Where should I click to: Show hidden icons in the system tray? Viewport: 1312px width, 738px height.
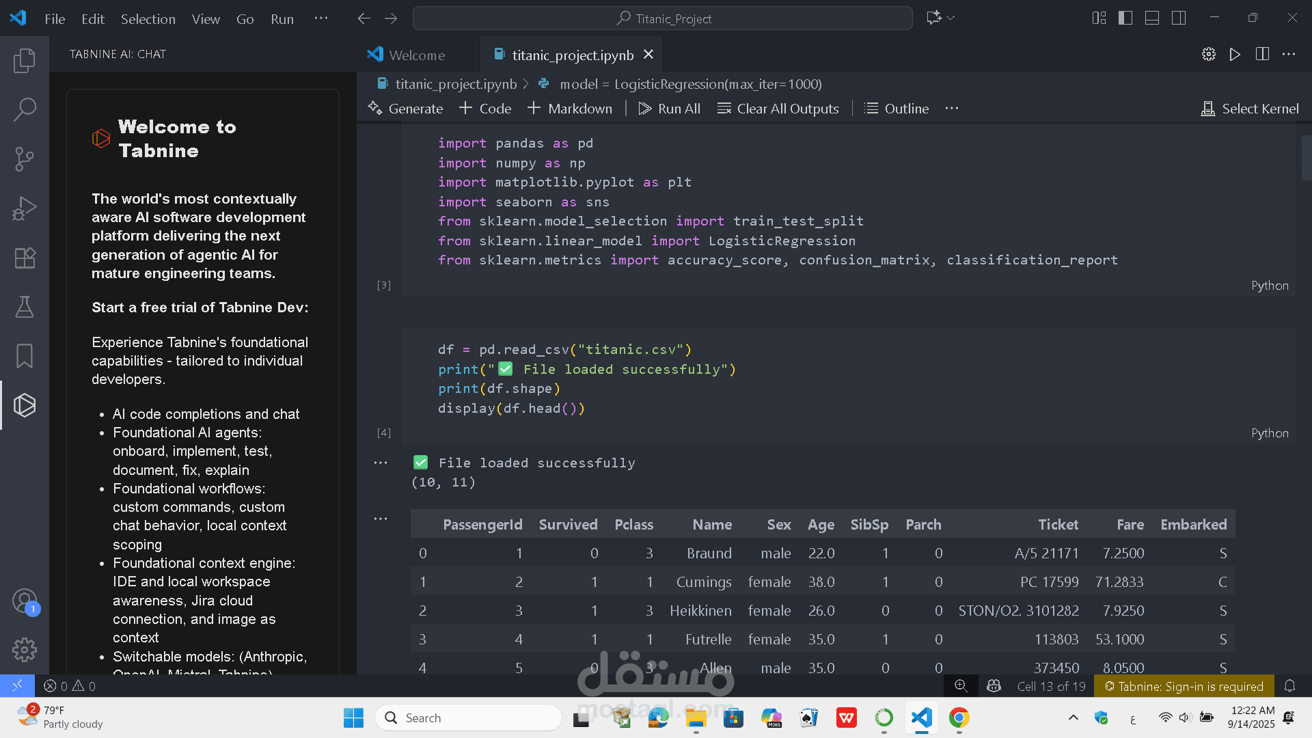coord(1074,717)
